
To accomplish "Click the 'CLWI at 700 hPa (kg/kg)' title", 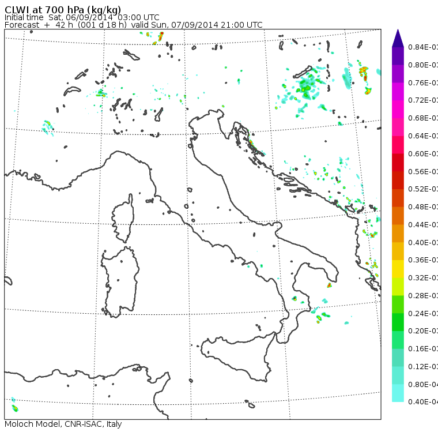I will (x=63, y=10).
